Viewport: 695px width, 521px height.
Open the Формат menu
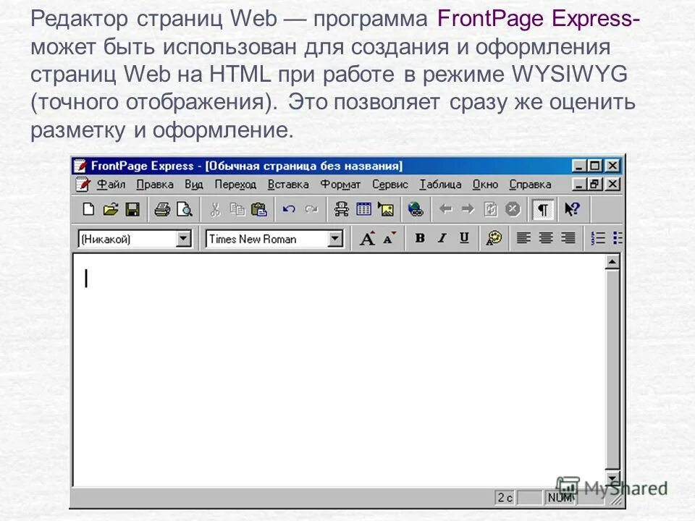tap(340, 185)
